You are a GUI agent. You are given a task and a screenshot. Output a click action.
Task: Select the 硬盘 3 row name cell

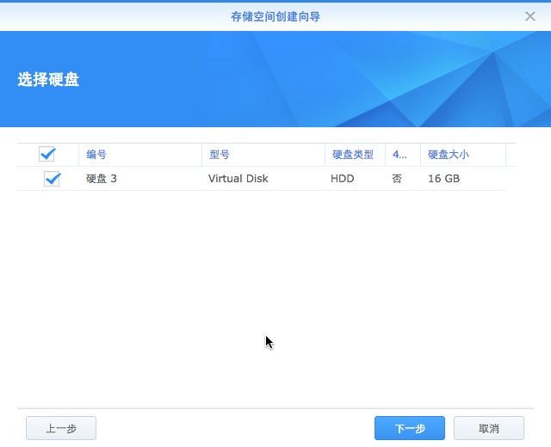pos(102,179)
